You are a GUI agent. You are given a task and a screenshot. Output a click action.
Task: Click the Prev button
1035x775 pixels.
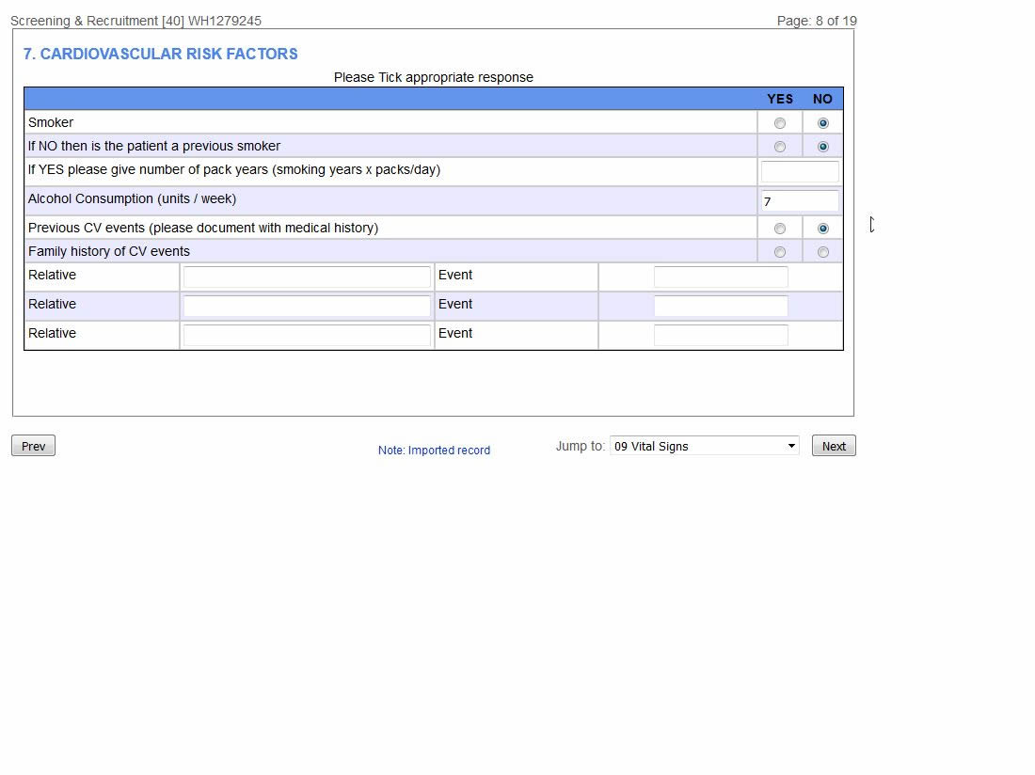[32, 445]
